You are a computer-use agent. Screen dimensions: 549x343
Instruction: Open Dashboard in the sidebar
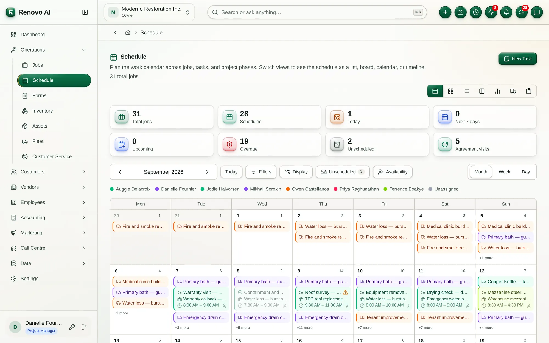point(49,35)
